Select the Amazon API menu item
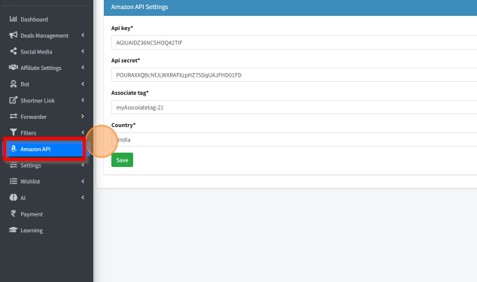 (44, 149)
